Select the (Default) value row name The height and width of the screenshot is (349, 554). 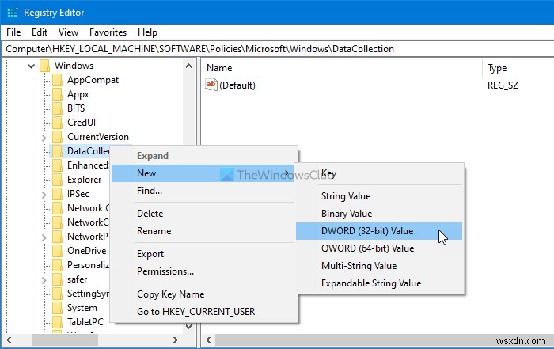pyautogui.click(x=237, y=85)
